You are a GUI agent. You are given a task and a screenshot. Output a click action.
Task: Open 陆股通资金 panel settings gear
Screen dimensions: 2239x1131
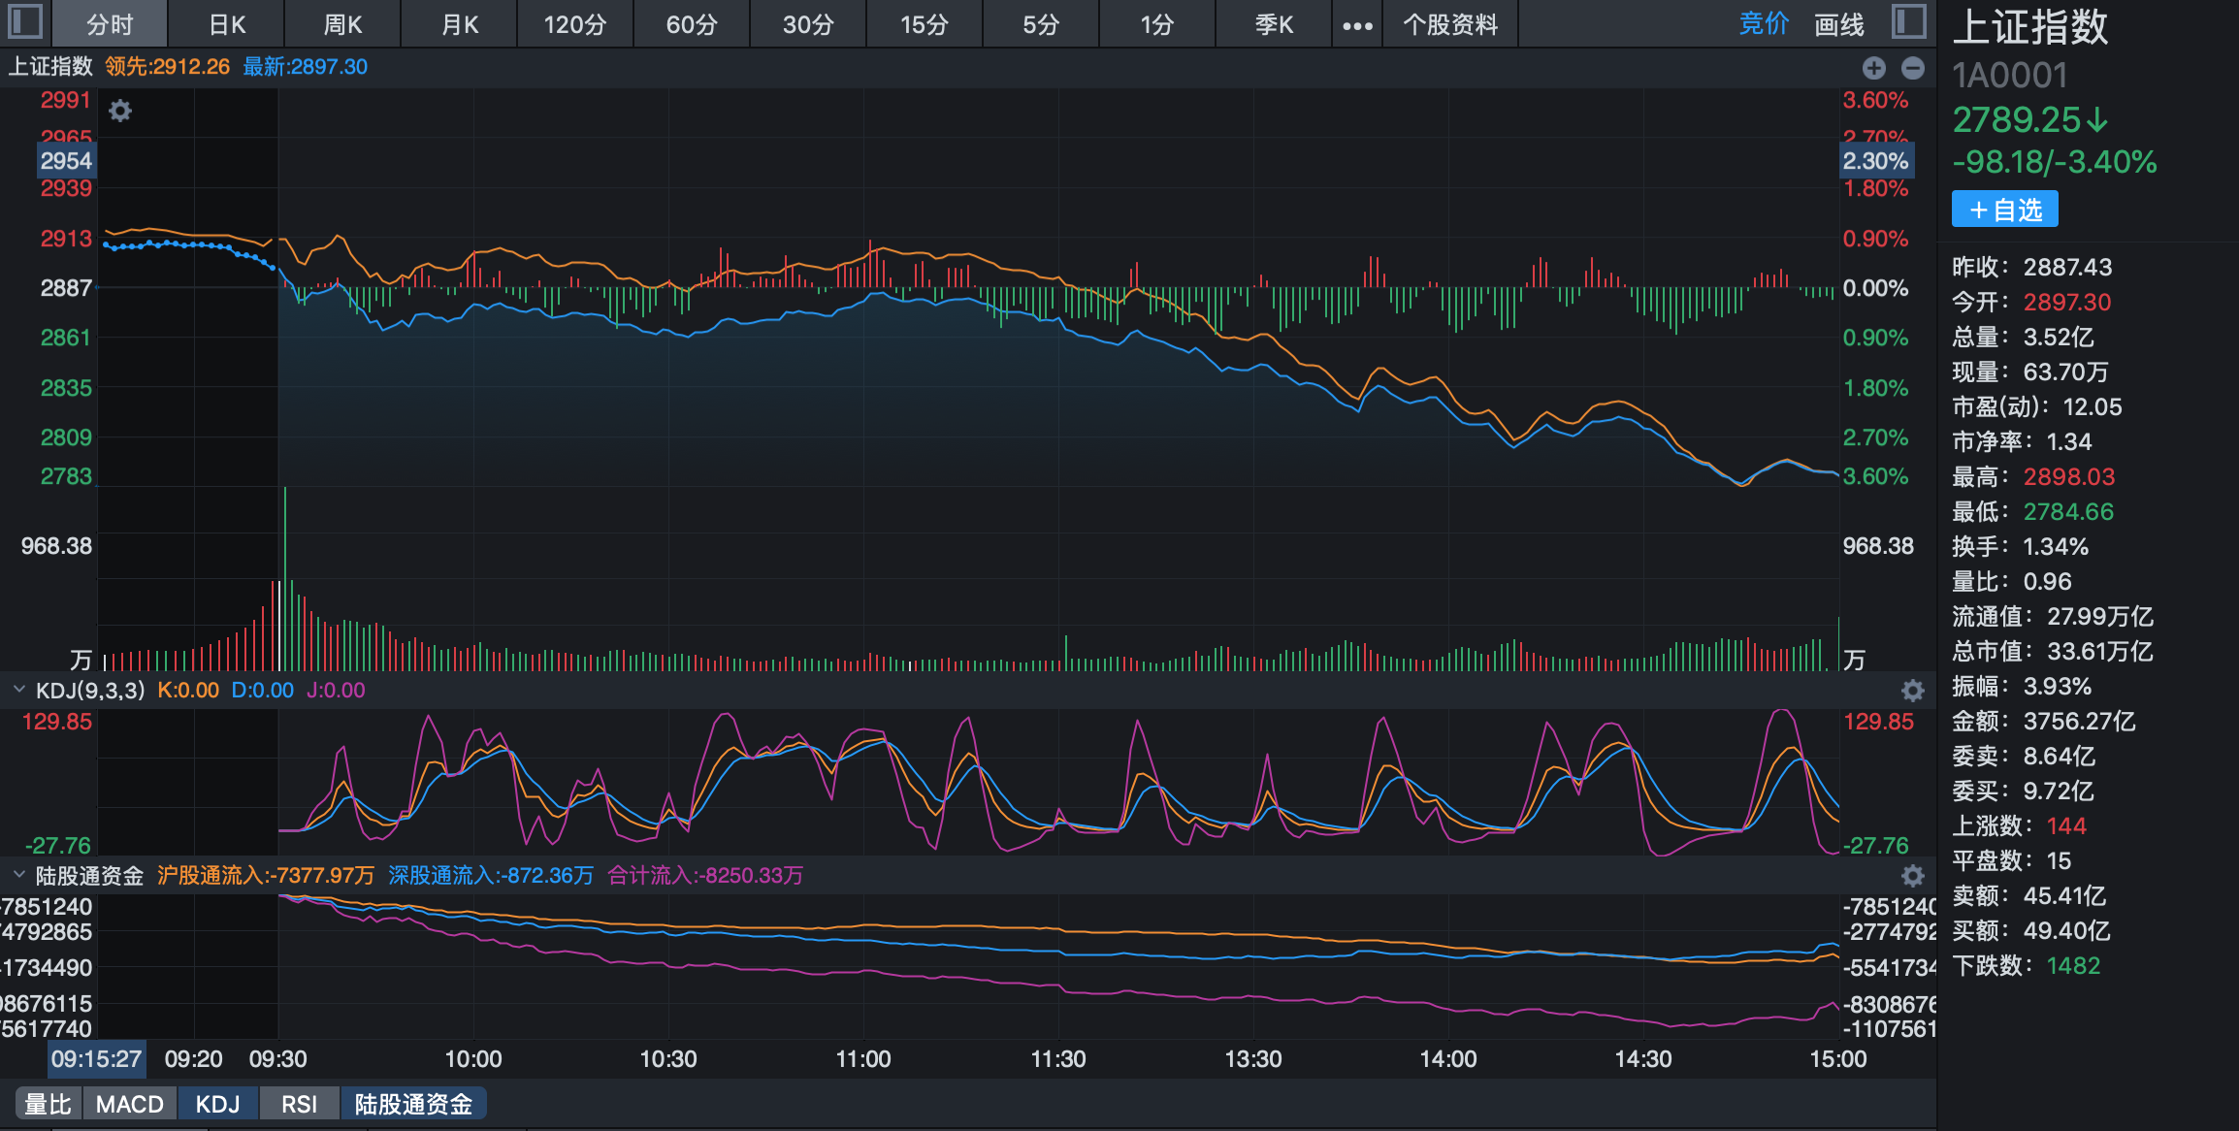[x=1912, y=876]
